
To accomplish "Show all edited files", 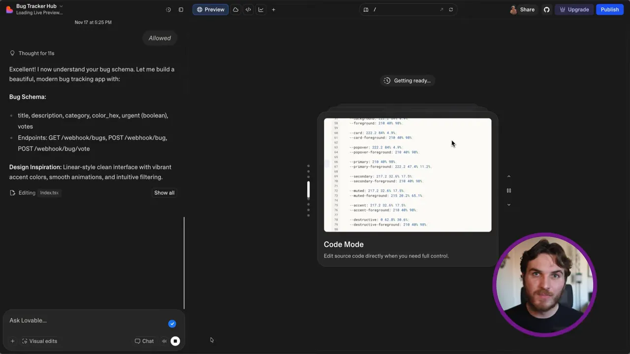I will tap(164, 192).
